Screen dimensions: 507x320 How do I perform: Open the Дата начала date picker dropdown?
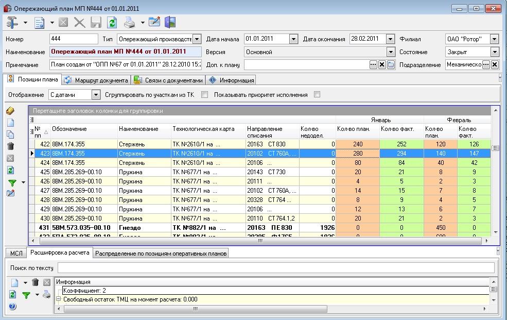click(x=293, y=39)
